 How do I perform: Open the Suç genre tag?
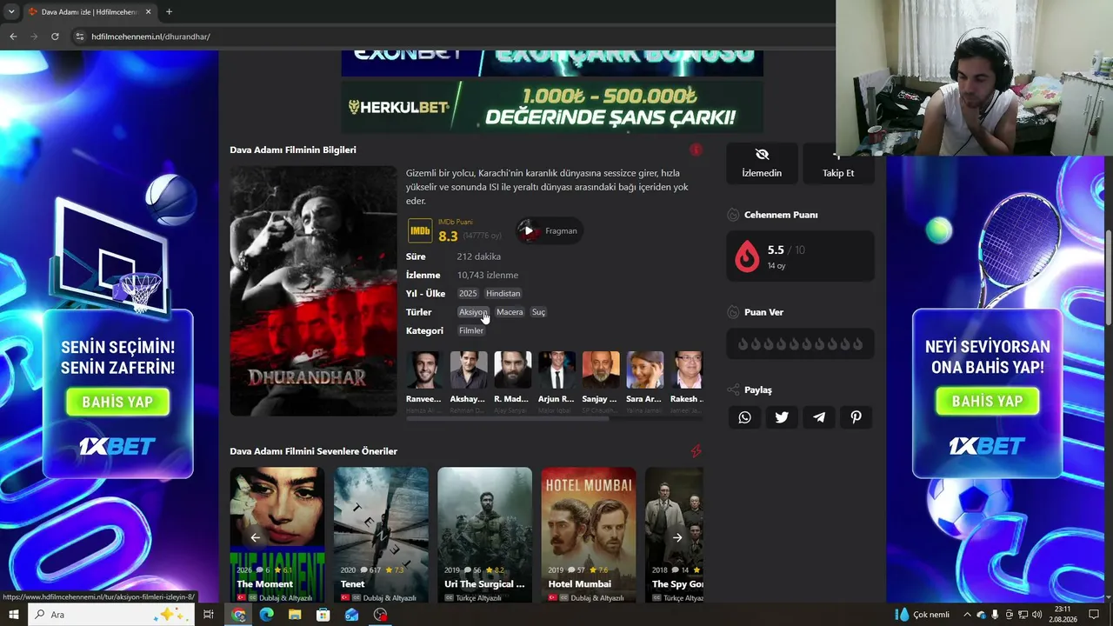point(539,312)
